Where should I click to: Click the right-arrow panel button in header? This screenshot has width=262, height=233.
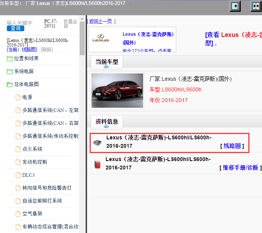pyautogui.click(x=235, y=6)
